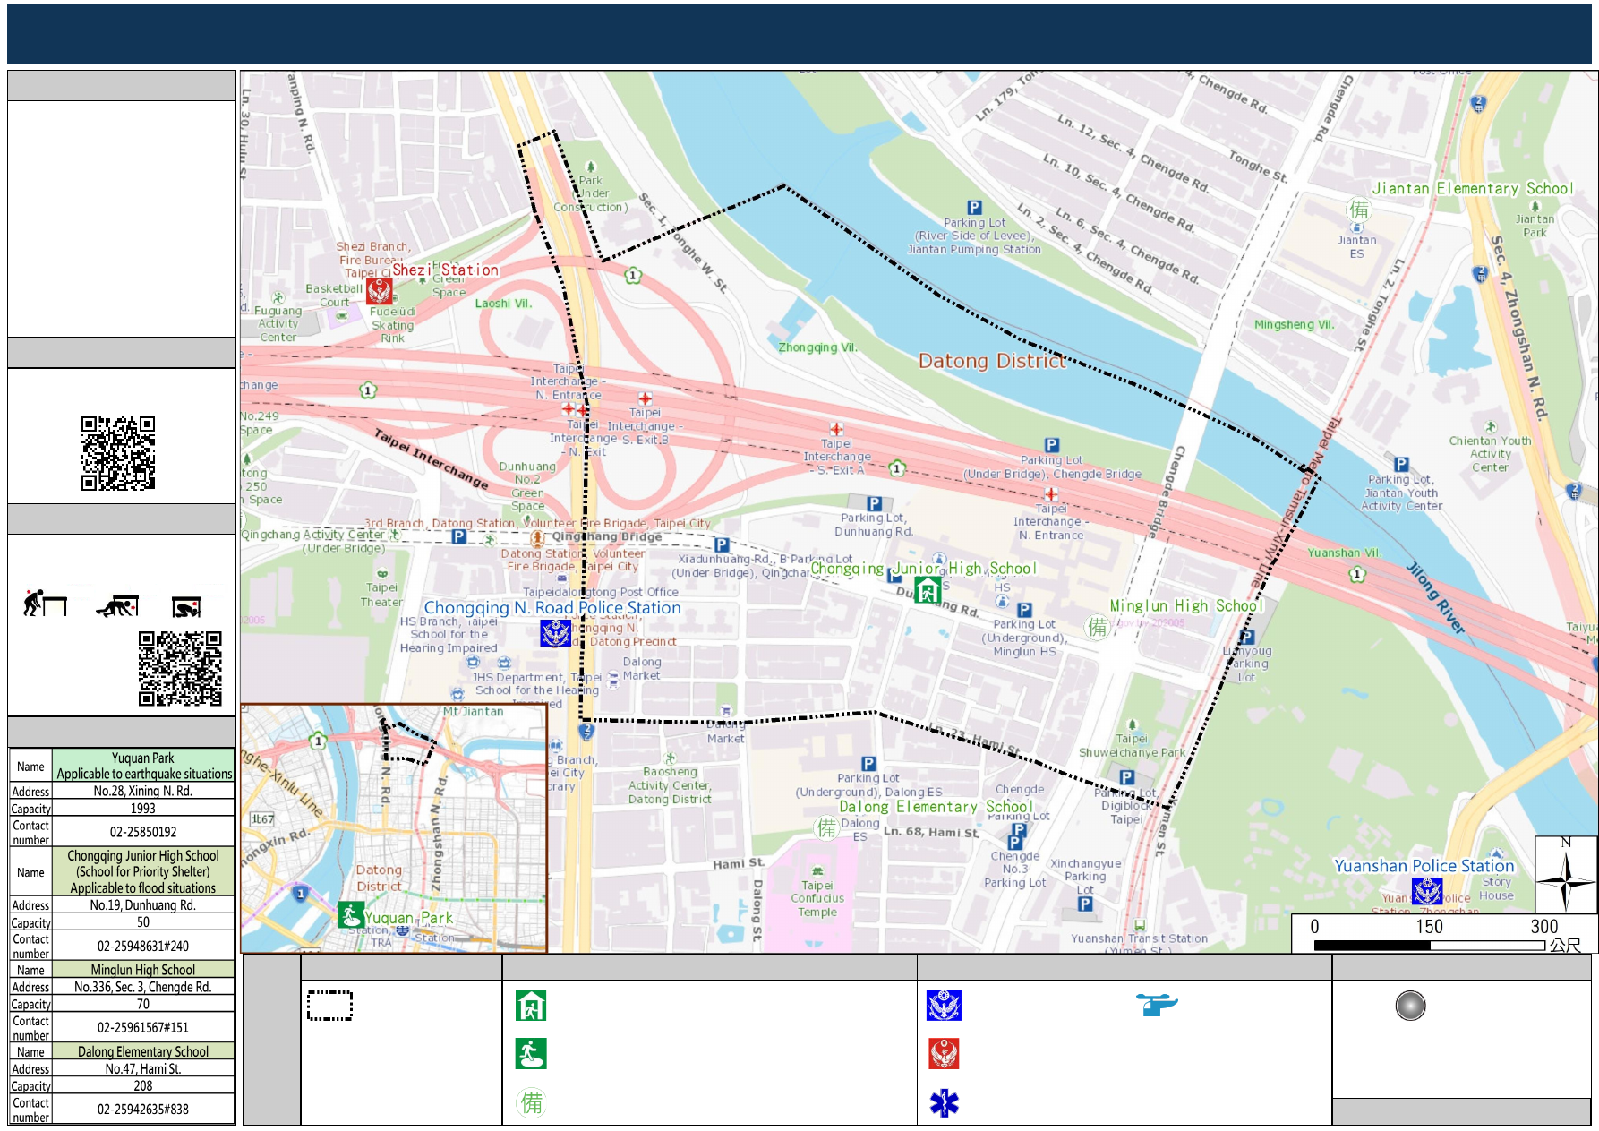Click the blue helicopter icon in the legend
This screenshot has height=1131, width=1599.
tap(1157, 1005)
